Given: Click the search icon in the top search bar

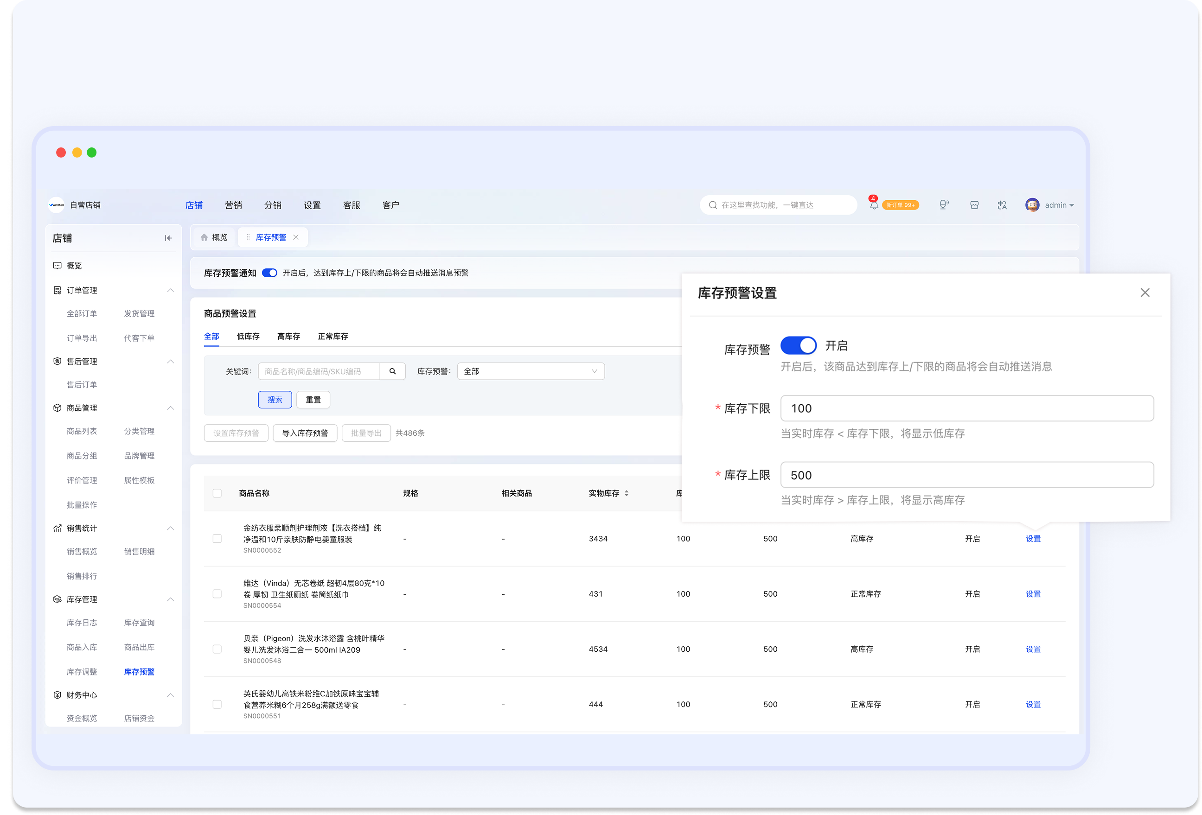Looking at the screenshot, I should tap(712, 205).
